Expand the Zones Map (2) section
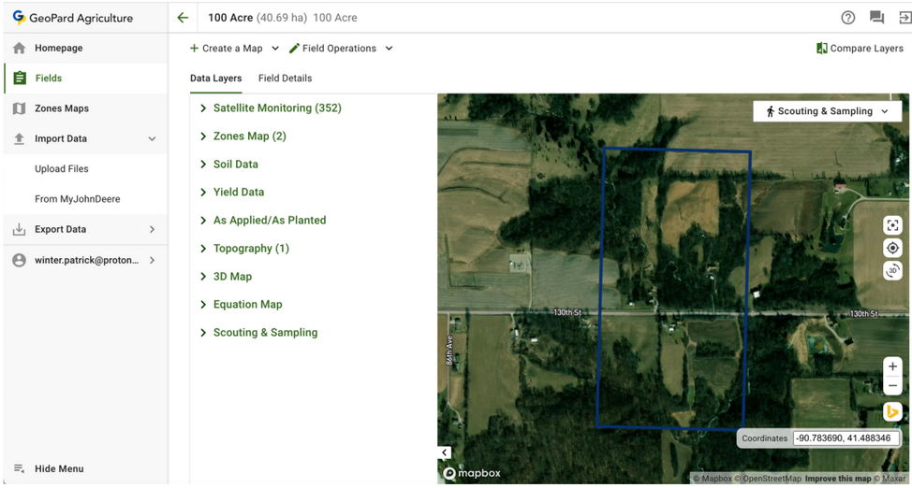The height and width of the screenshot is (488, 912). click(249, 136)
